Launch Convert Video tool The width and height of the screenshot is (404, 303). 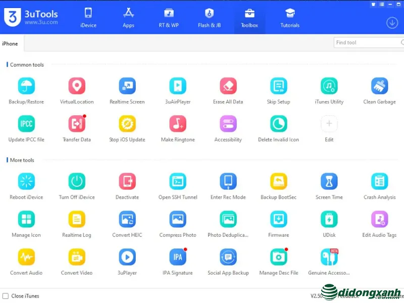(x=77, y=257)
